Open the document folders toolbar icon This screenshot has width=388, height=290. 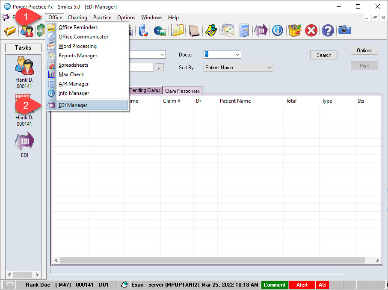coord(177,31)
